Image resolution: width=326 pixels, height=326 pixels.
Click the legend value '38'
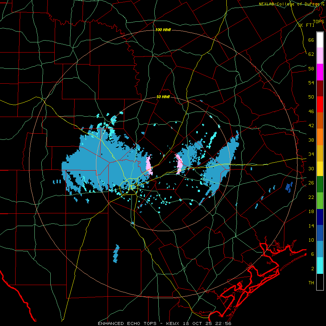point(311,140)
